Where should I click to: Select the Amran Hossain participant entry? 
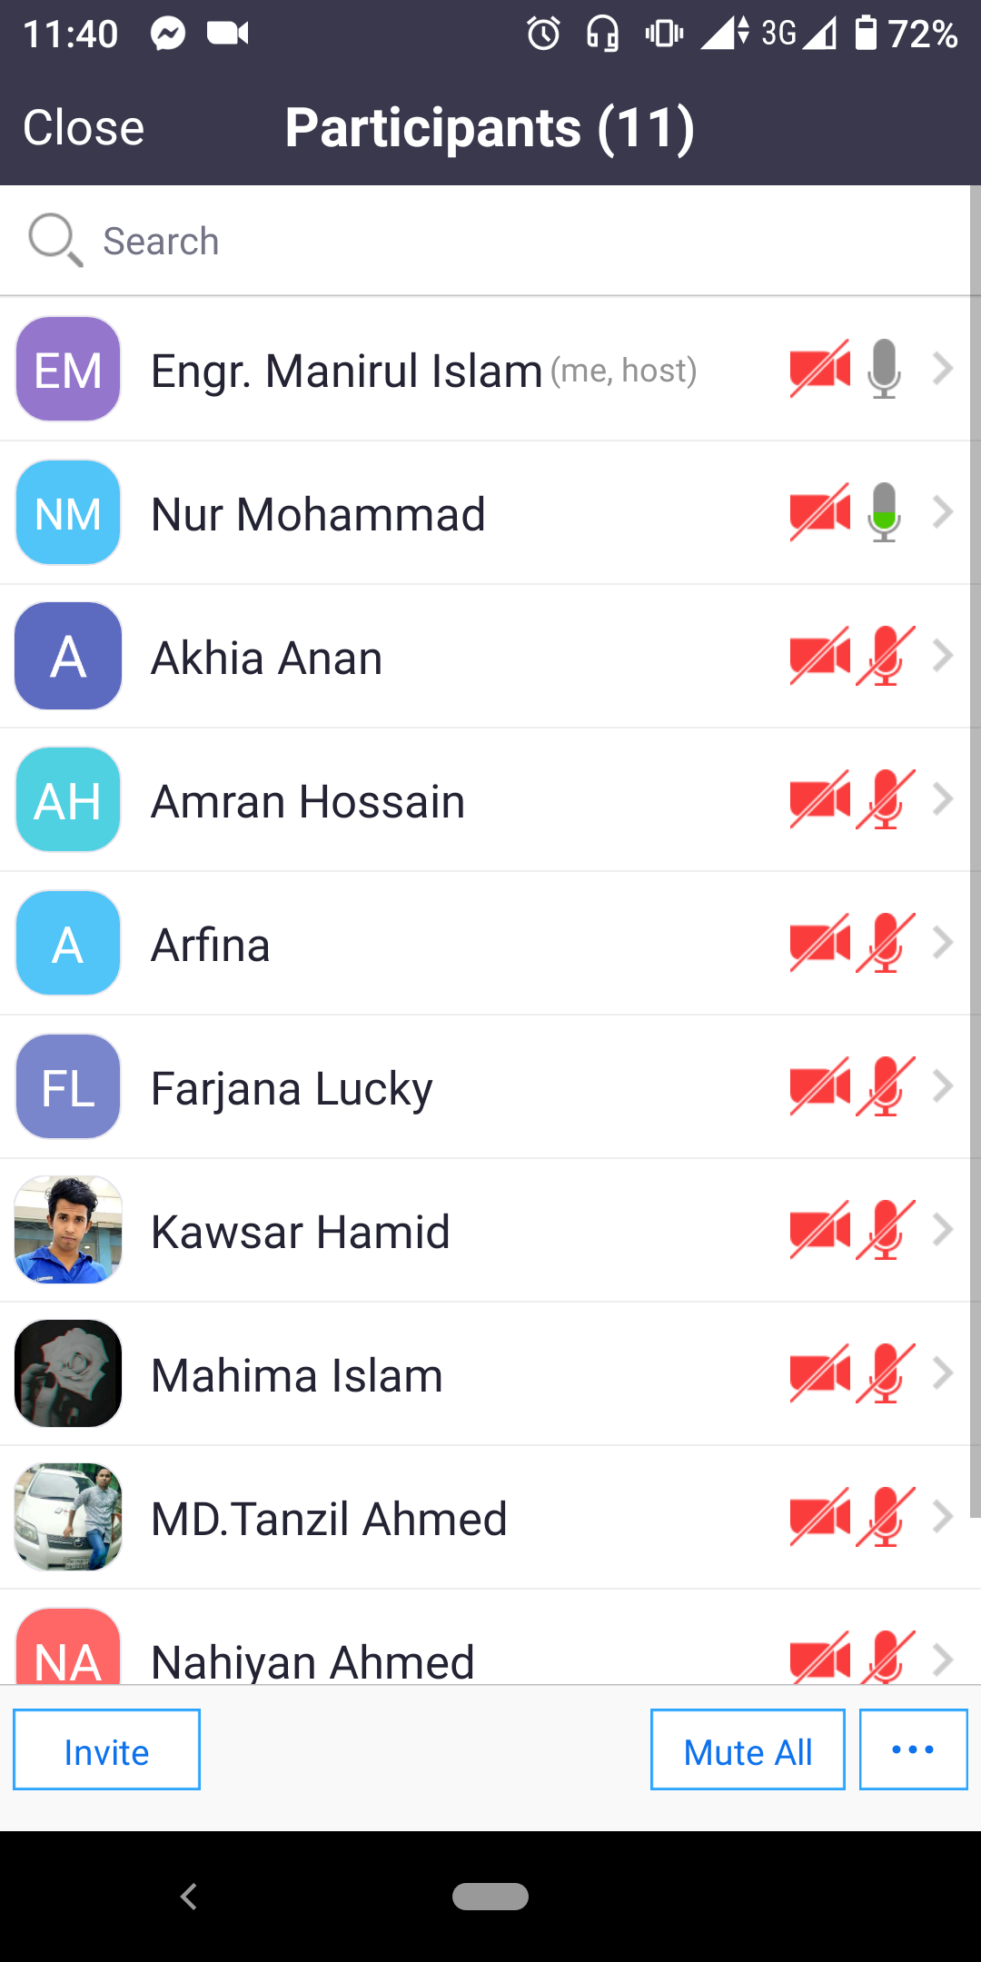click(485, 799)
